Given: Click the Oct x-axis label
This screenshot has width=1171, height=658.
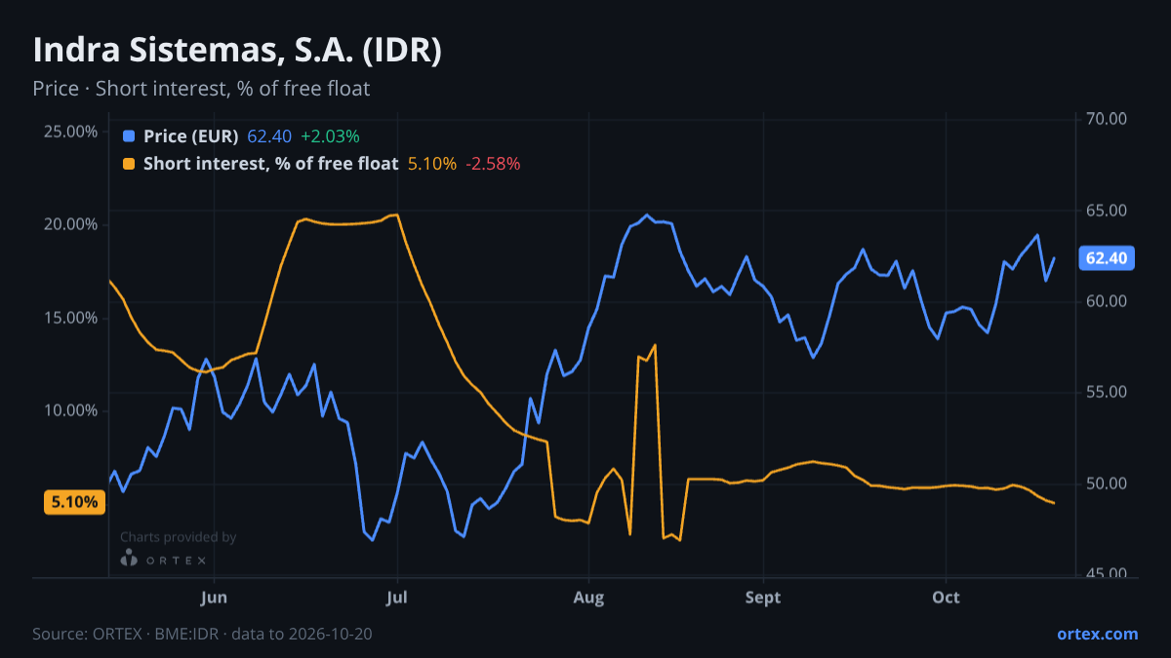Looking at the screenshot, I should [946, 598].
